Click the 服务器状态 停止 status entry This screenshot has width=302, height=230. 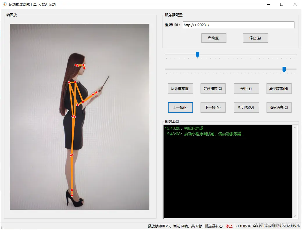coord(219,226)
